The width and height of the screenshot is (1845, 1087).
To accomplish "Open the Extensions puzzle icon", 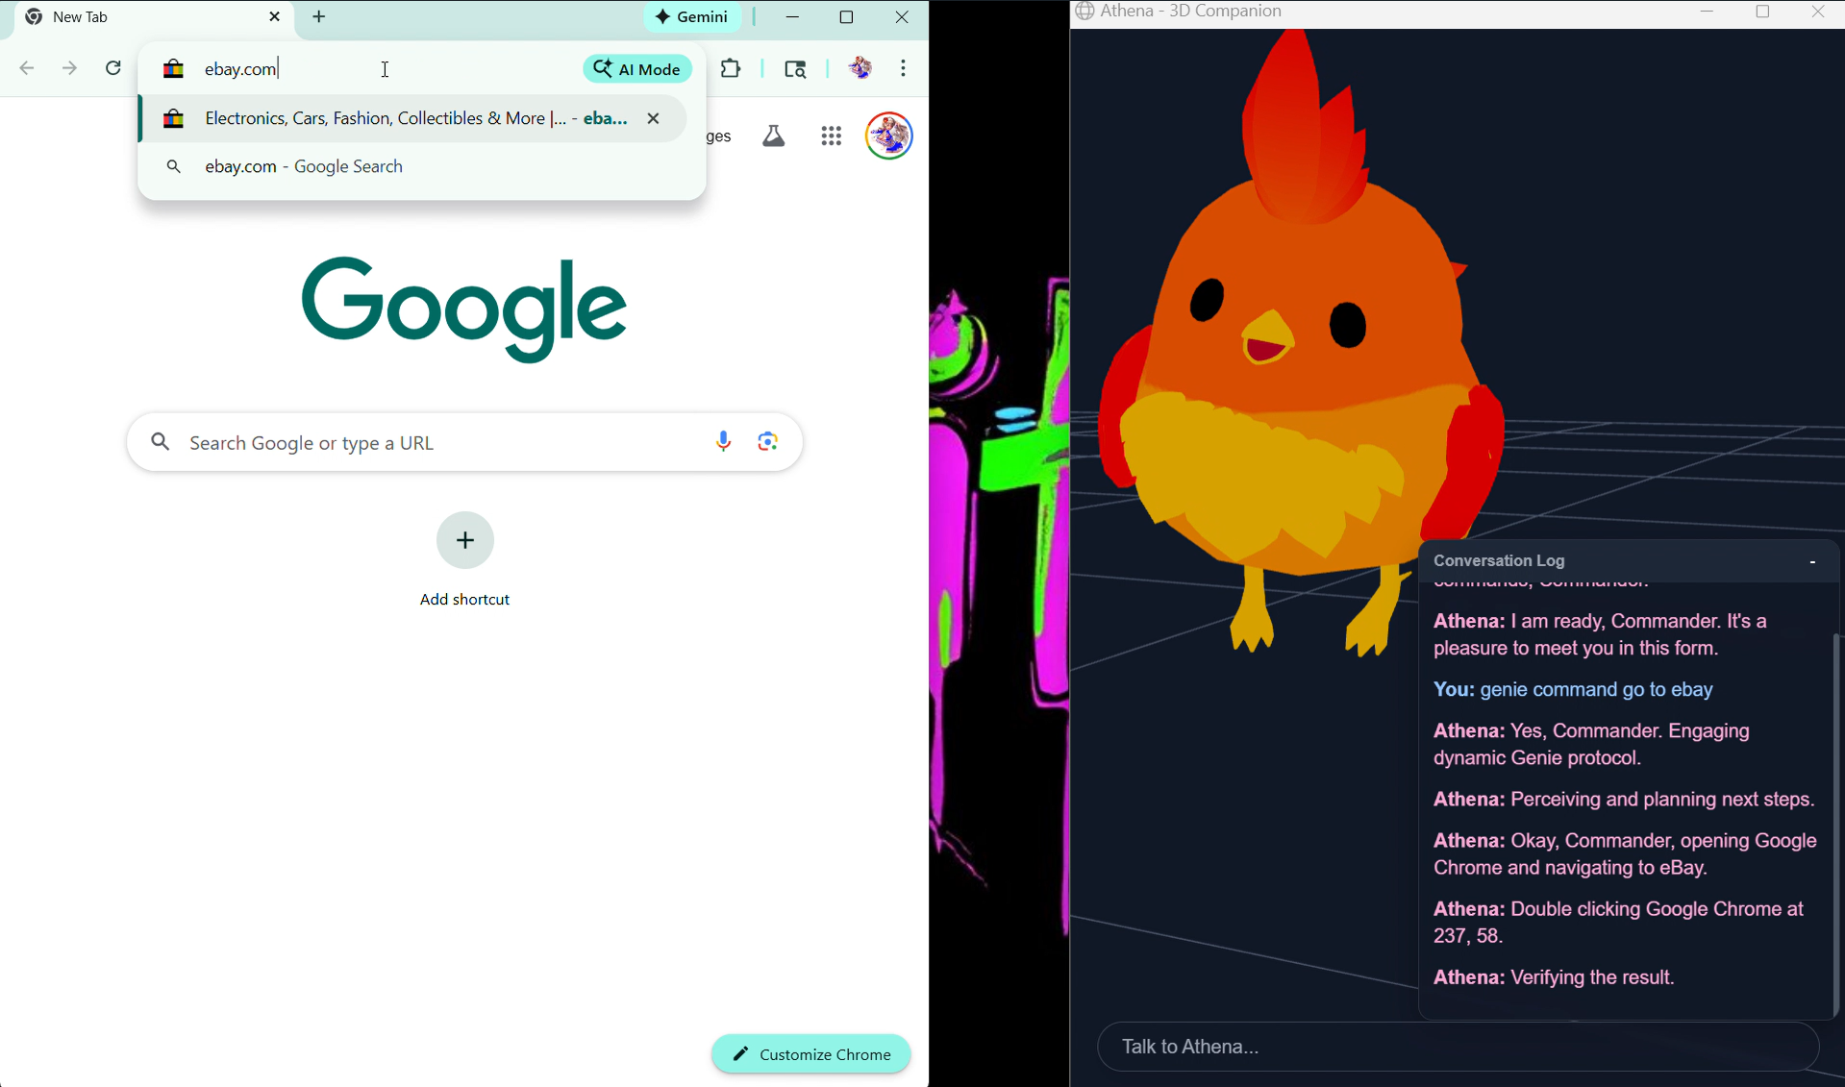I will (731, 69).
